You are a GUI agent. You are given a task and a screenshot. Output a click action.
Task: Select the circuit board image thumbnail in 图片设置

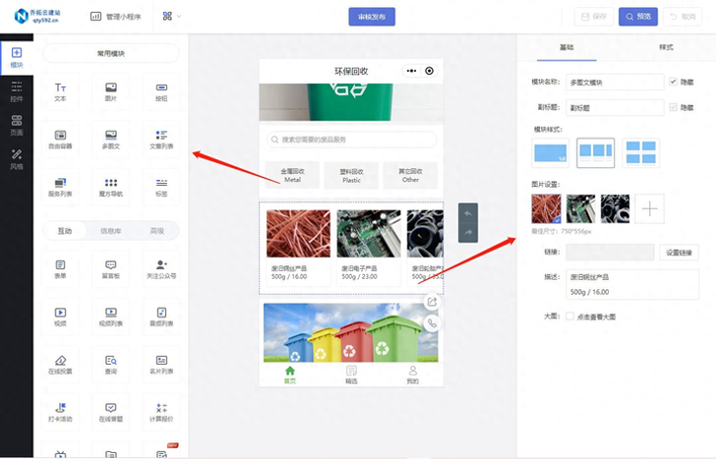tap(581, 208)
